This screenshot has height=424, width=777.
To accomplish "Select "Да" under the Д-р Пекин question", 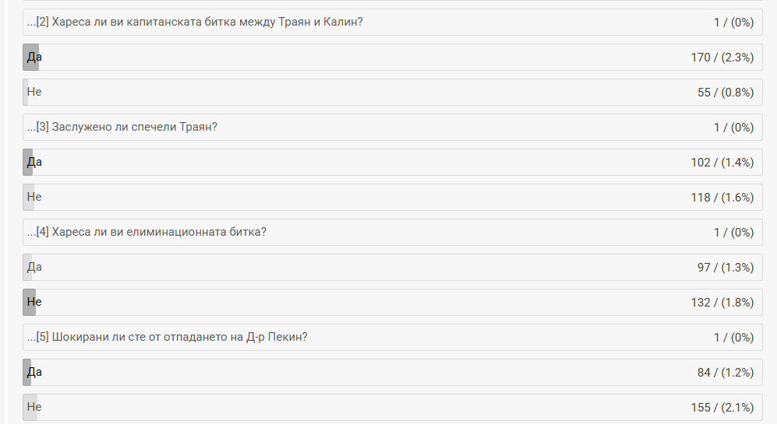I will [34, 373].
